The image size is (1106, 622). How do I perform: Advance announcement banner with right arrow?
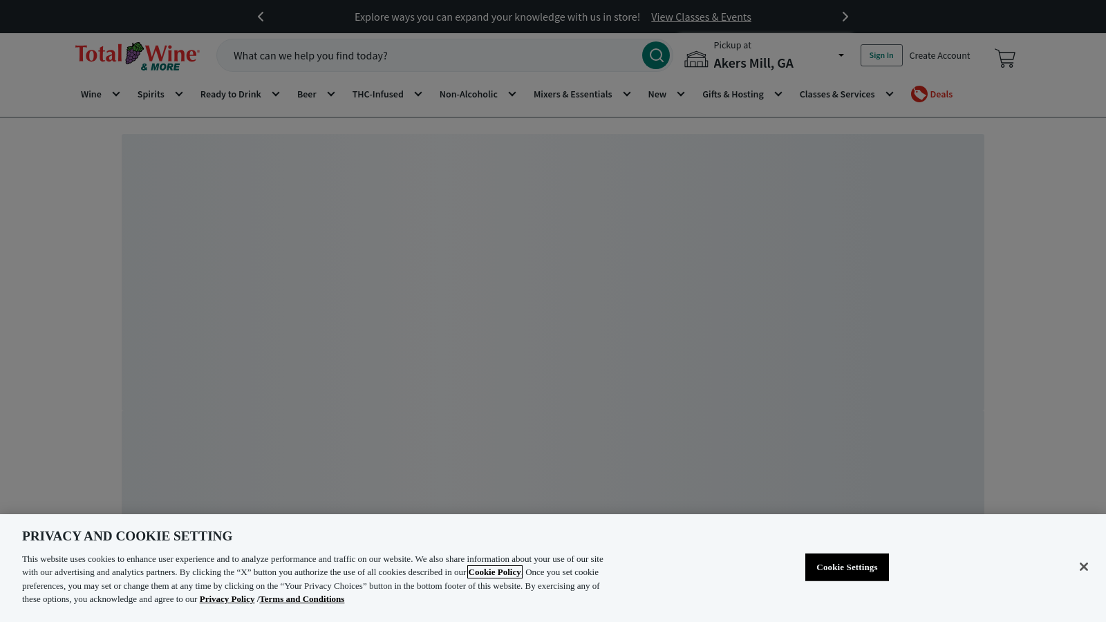point(845,17)
